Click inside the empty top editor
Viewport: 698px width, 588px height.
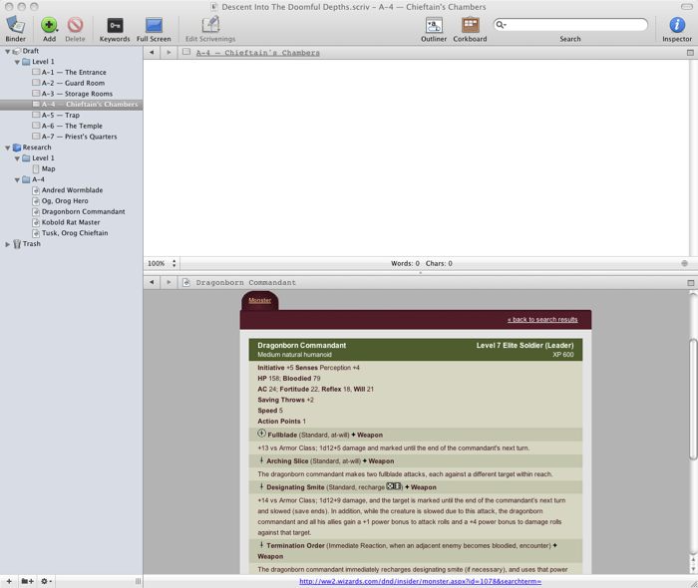(x=416, y=157)
